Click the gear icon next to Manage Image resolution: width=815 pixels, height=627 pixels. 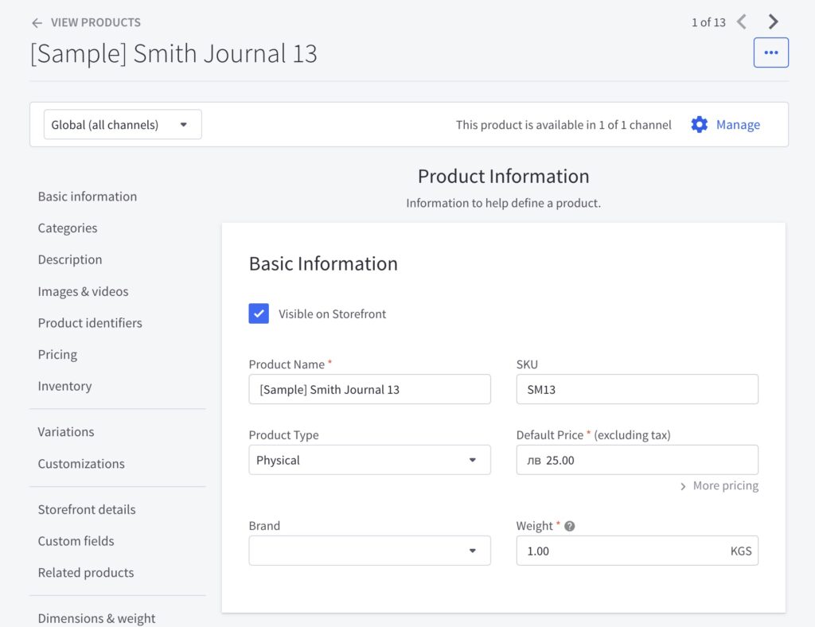coord(699,125)
